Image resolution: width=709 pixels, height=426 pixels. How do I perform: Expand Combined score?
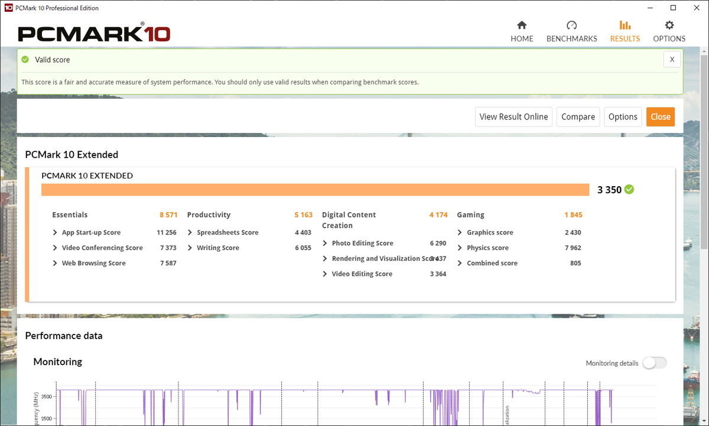coord(460,264)
